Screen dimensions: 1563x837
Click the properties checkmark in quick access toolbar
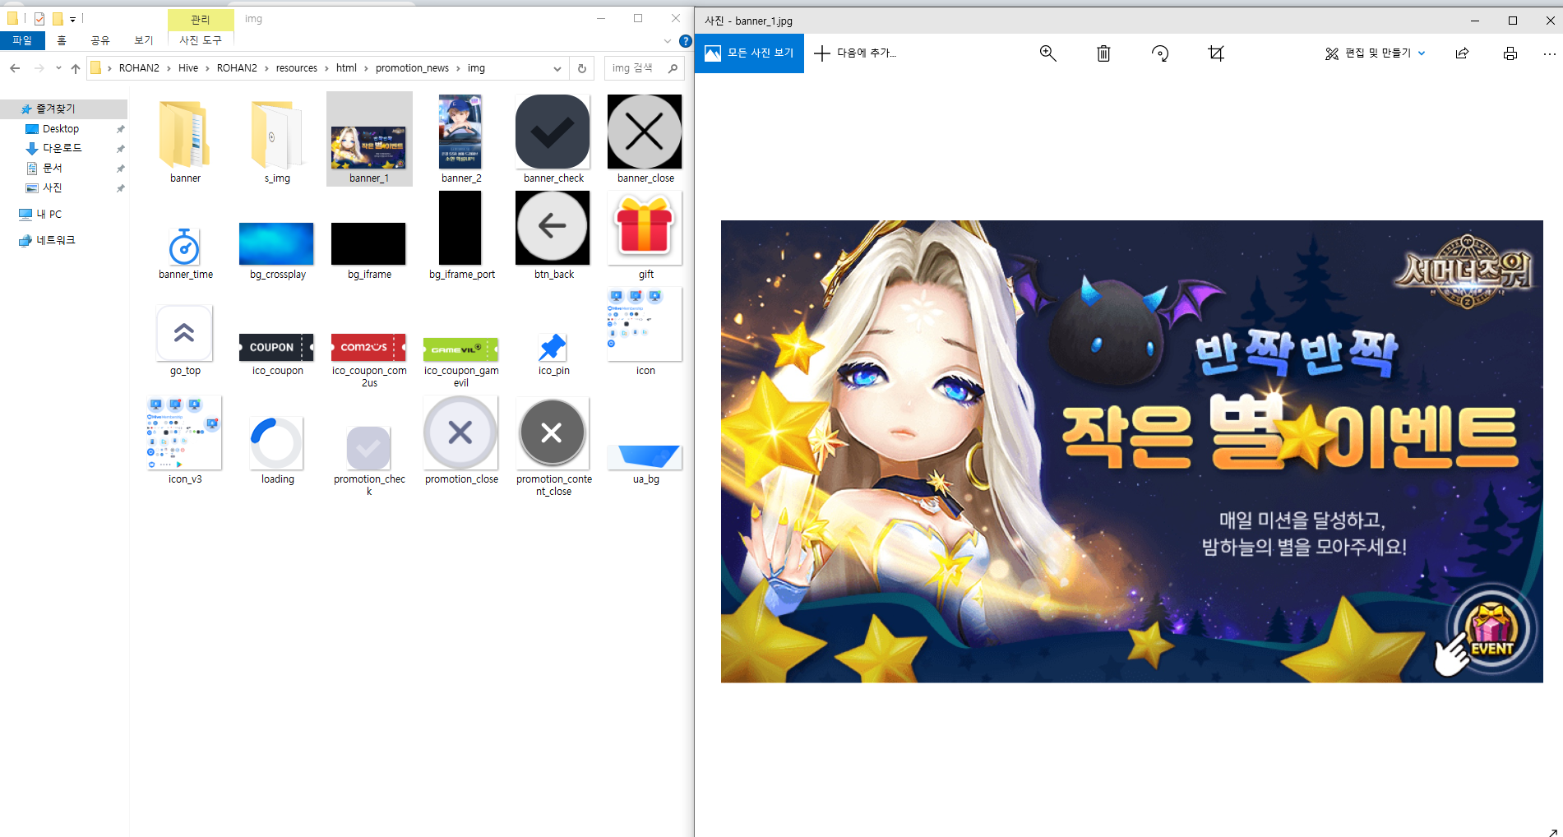click(x=39, y=19)
